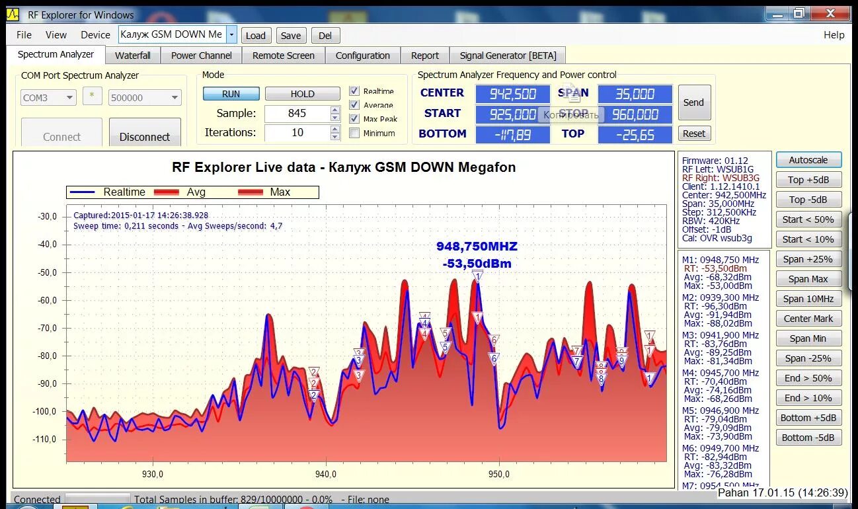Click the Center Mark button
Image resolution: width=858 pixels, height=509 pixels.
pos(808,319)
